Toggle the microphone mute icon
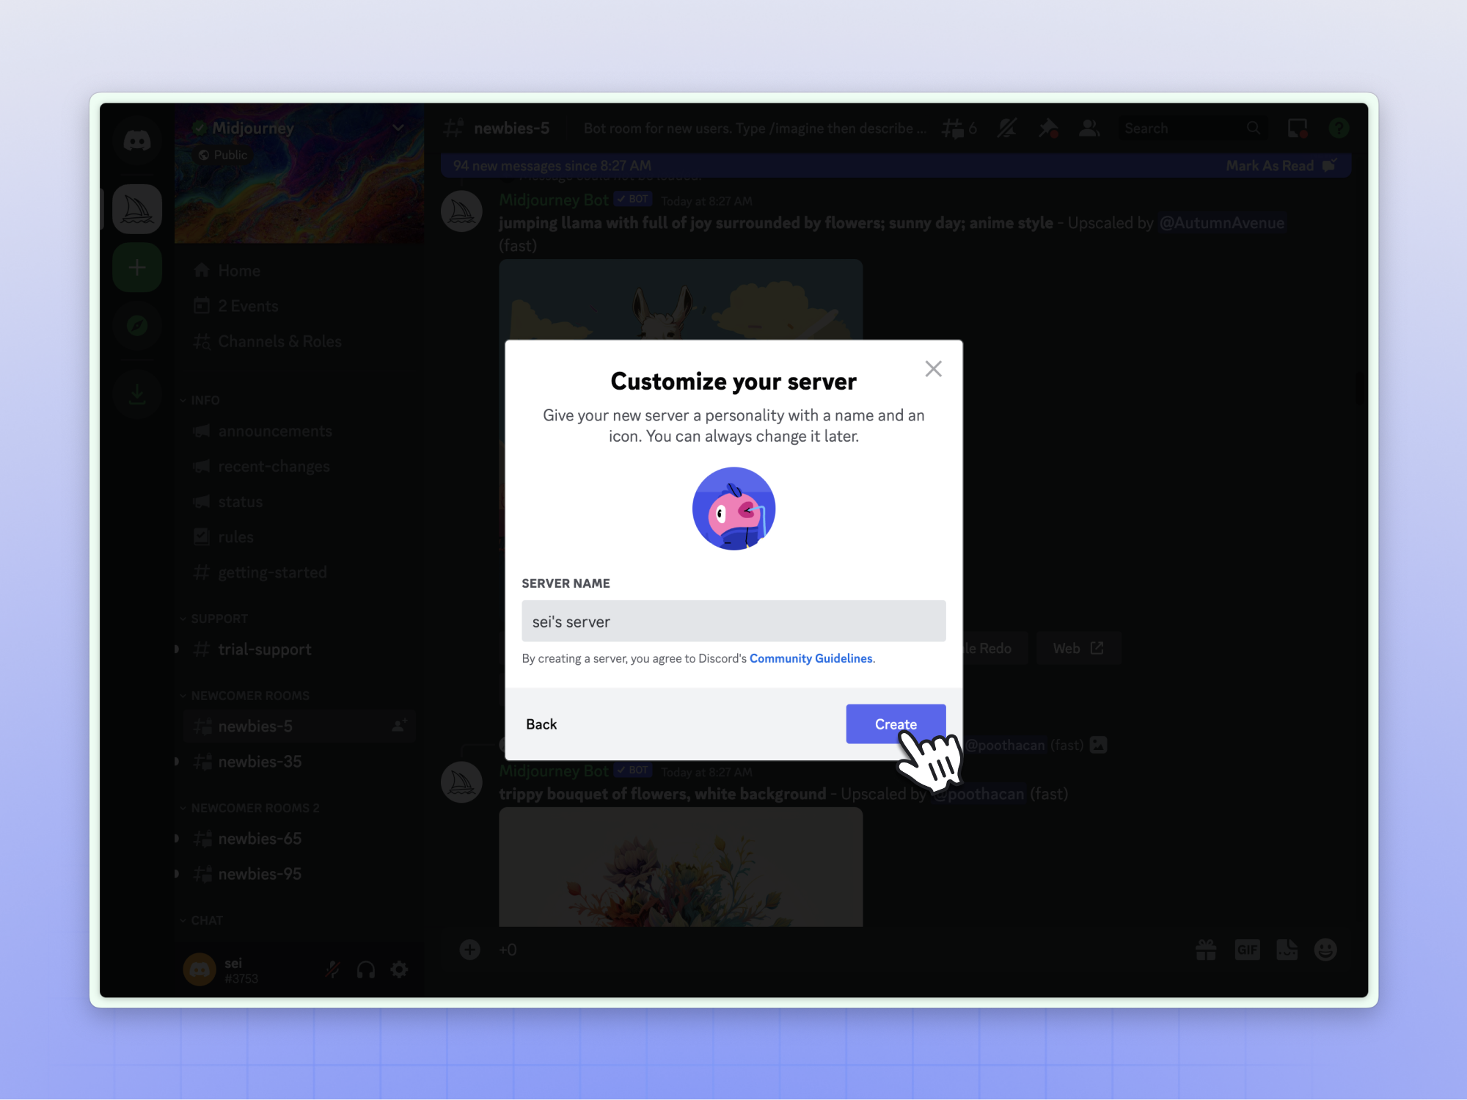1467x1100 pixels. click(x=332, y=970)
